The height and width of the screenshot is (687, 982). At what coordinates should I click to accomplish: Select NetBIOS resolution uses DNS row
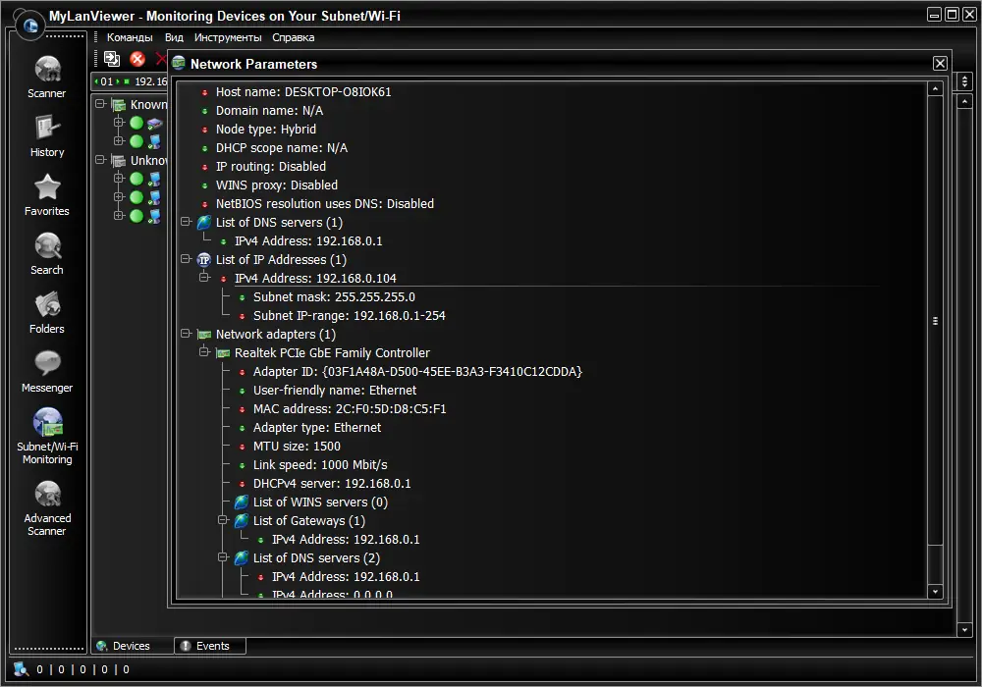[x=325, y=204]
